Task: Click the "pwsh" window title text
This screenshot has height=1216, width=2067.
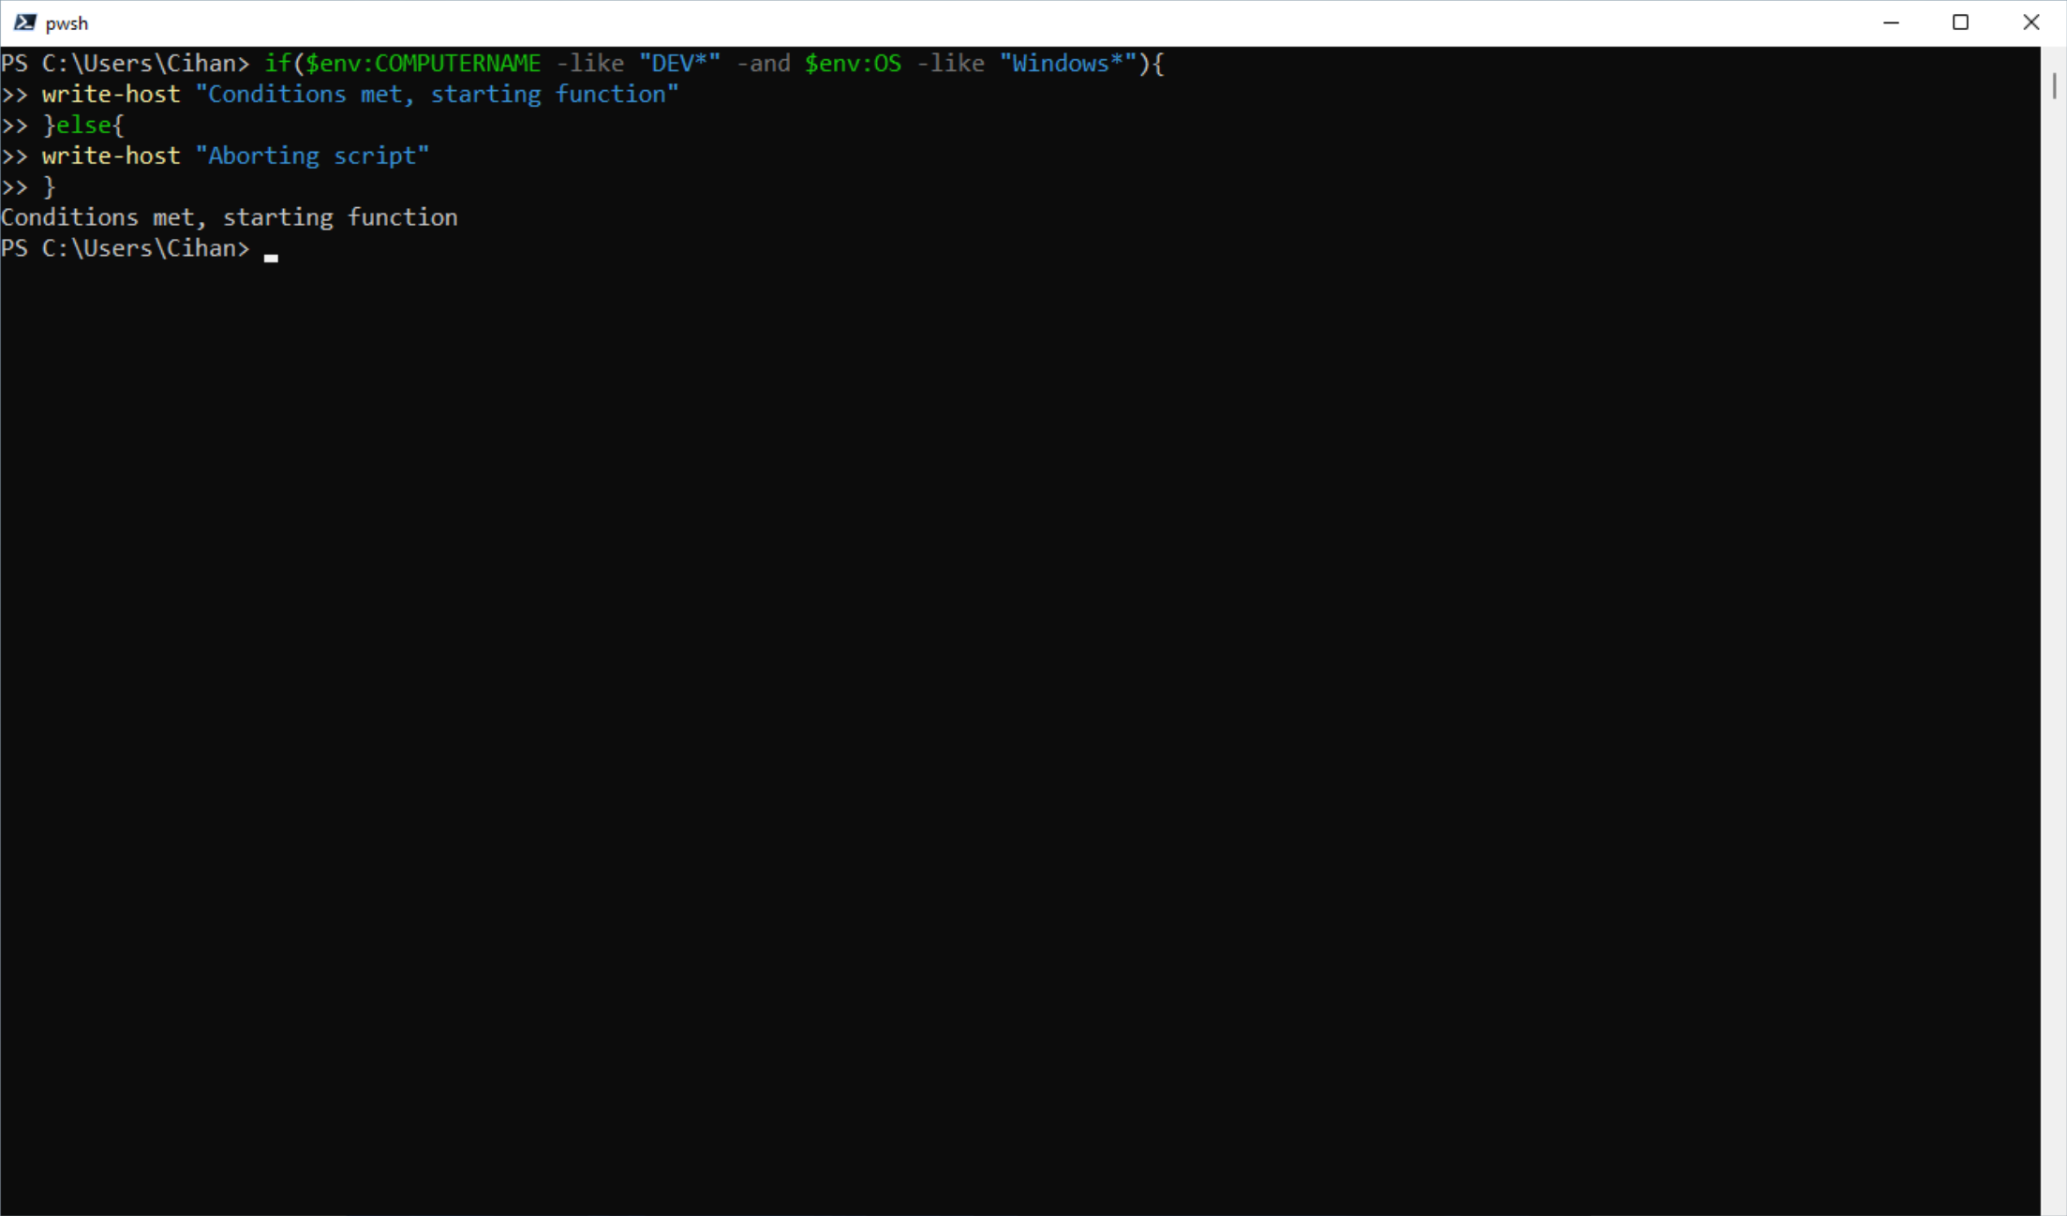Action: 67,23
